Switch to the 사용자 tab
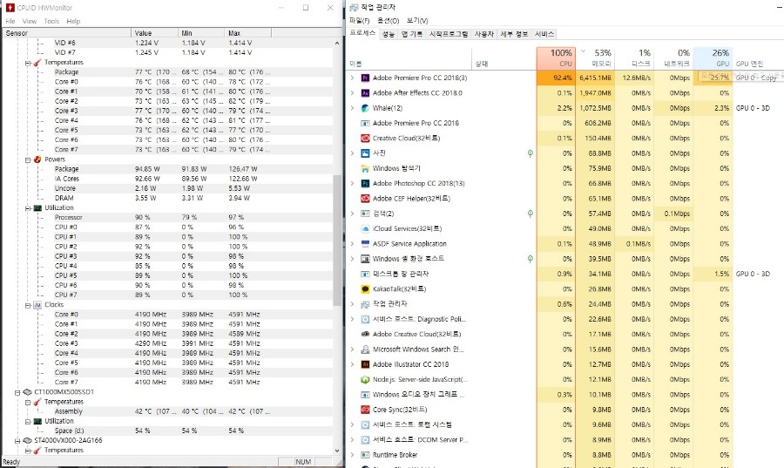The width and height of the screenshot is (784, 468). [484, 34]
